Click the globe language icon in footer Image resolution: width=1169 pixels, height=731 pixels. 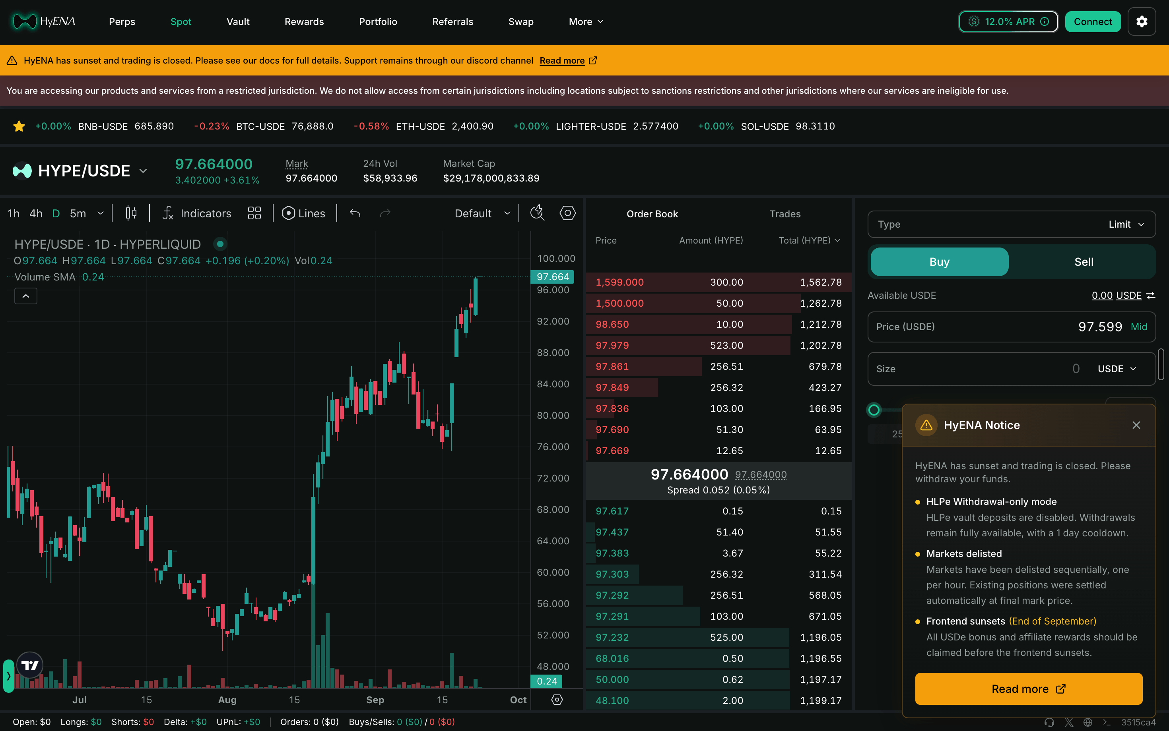(1088, 722)
